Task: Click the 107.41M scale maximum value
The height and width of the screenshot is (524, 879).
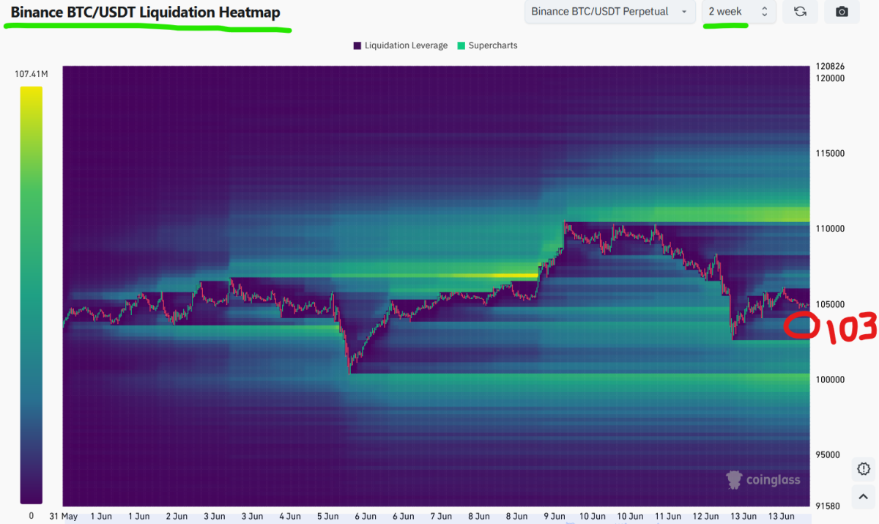Action: tap(31, 74)
